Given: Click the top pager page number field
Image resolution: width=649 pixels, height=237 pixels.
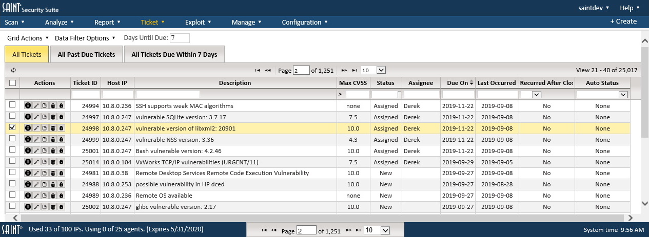Looking at the screenshot, I should (x=302, y=70).
